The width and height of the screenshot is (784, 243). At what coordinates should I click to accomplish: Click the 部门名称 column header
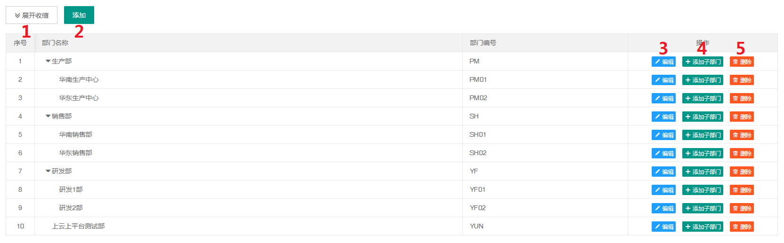[x=55, y=43]
